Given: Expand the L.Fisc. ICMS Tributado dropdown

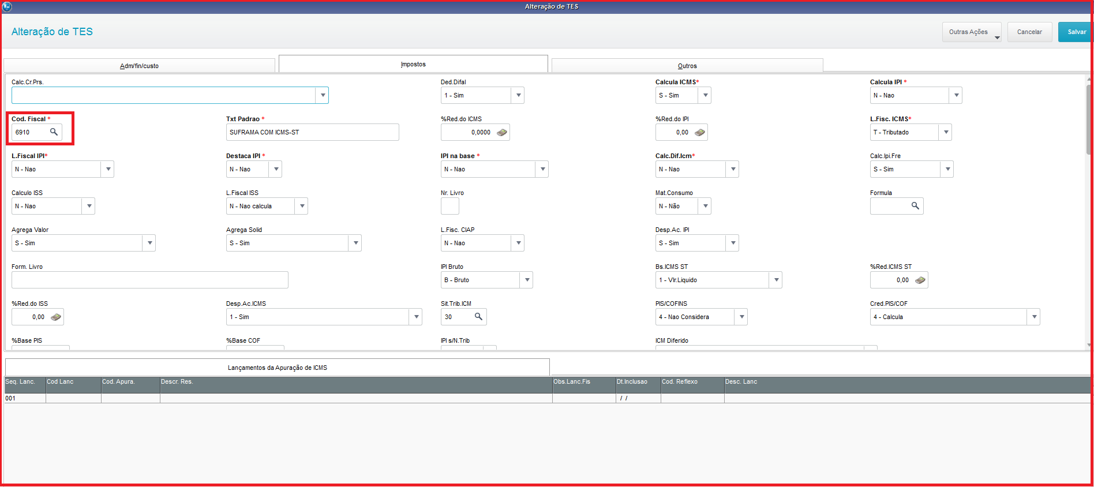Looking at the screenshot, I should click(x=945, y=132).
